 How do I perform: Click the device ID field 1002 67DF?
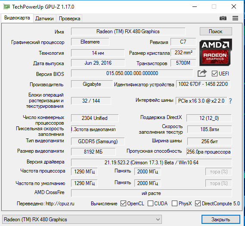pos(203,84)
